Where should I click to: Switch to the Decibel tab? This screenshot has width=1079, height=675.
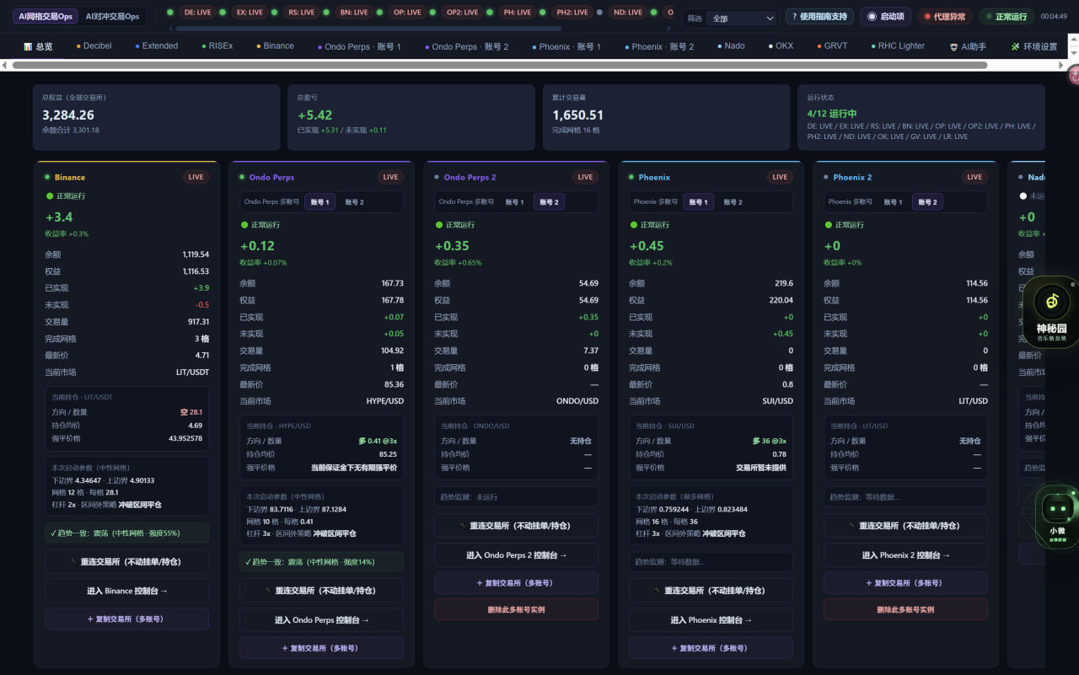(x=94, y=46)
